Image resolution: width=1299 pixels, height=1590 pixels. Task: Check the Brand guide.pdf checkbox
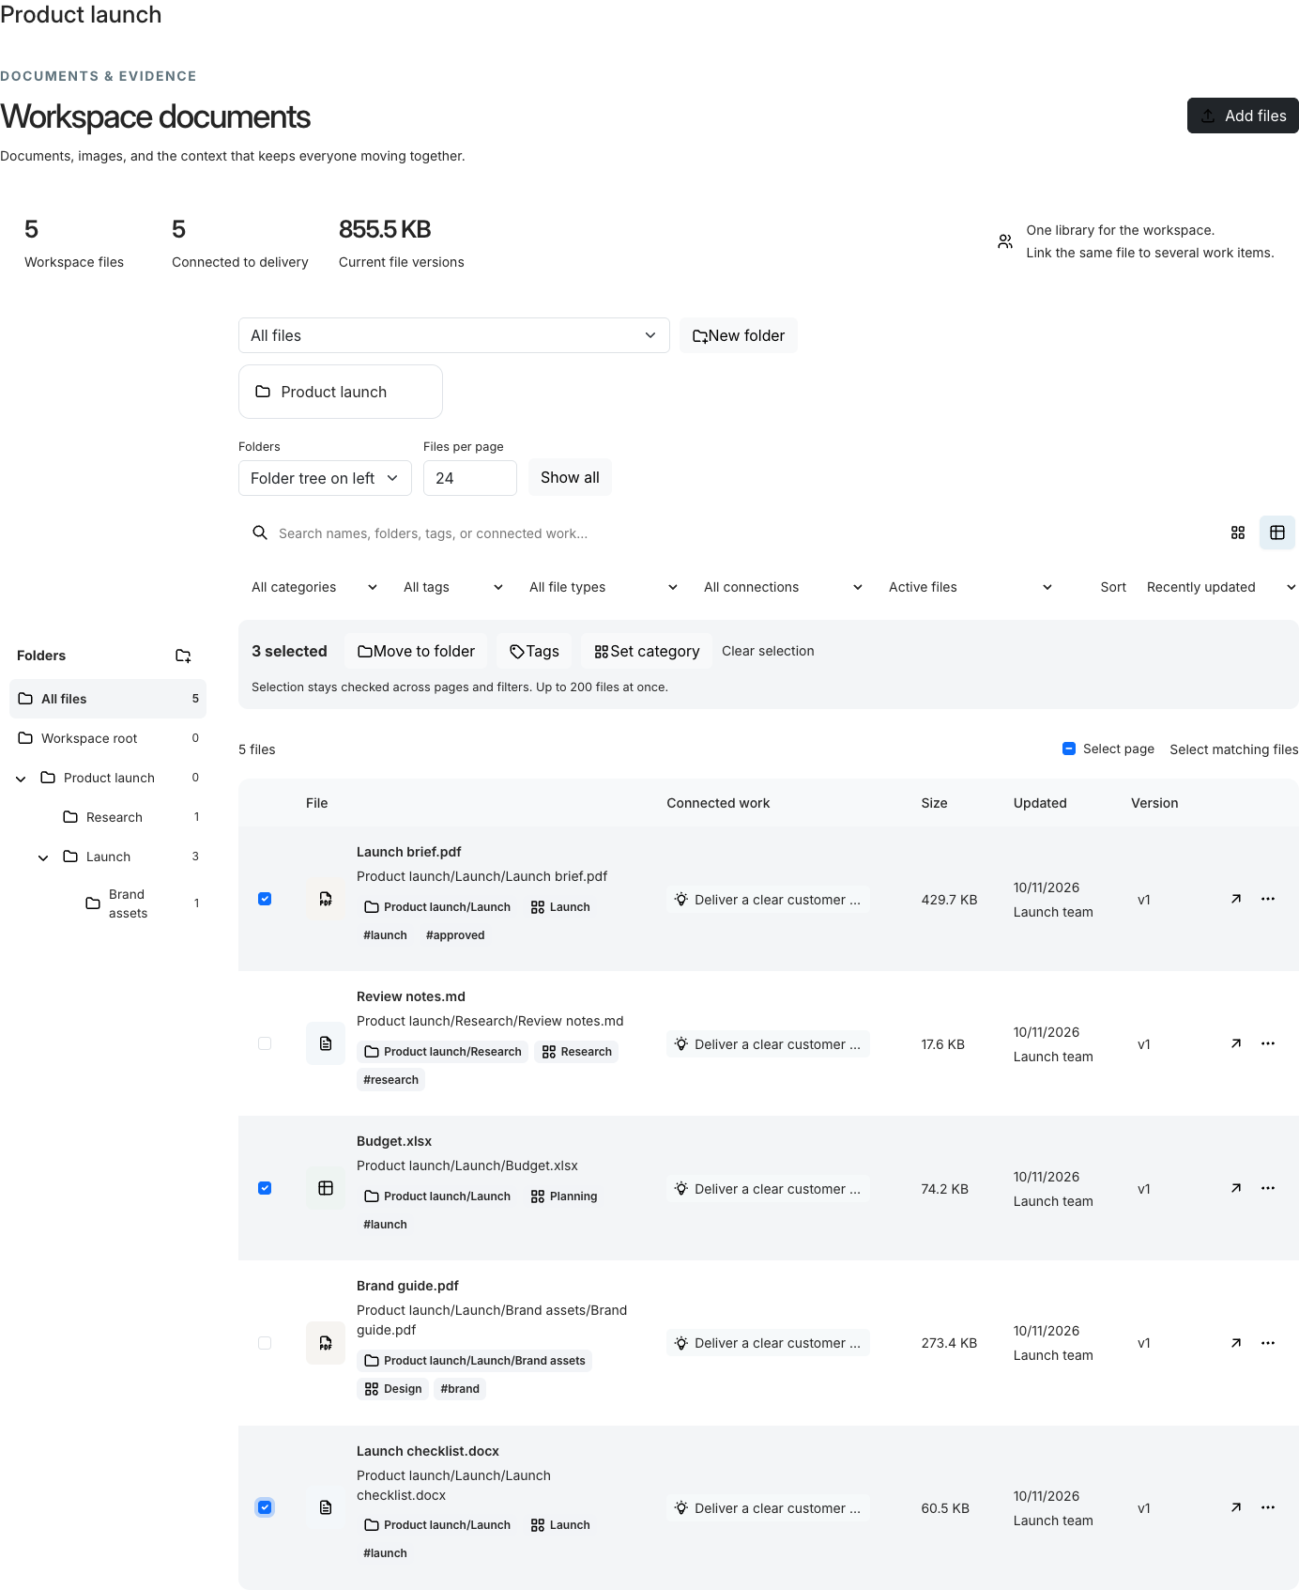coord(265,1343)
